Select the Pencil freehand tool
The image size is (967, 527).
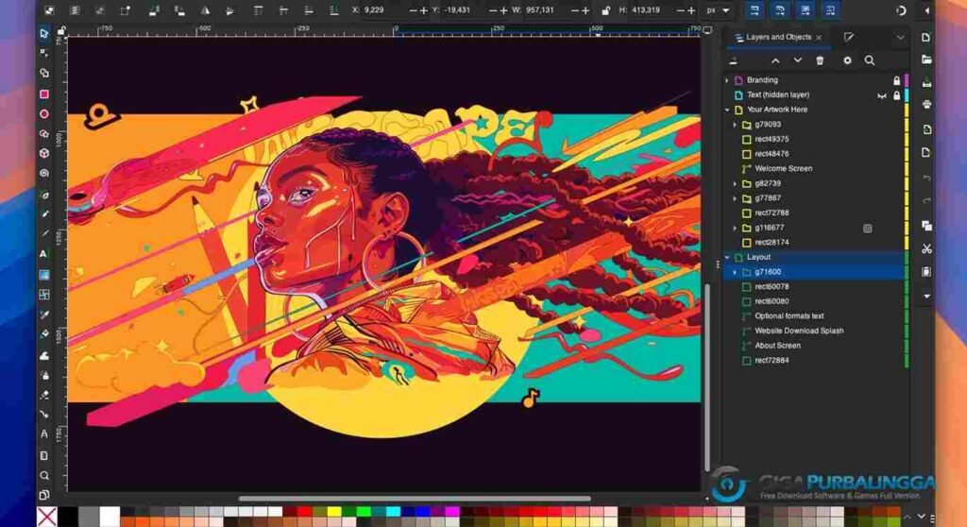point(43,213)
